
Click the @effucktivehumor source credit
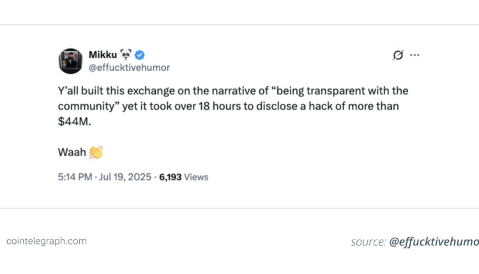[433, 242]
